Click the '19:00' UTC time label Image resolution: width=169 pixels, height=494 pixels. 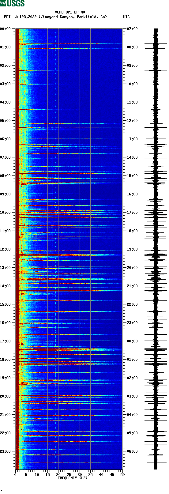(x=132, y=249)
